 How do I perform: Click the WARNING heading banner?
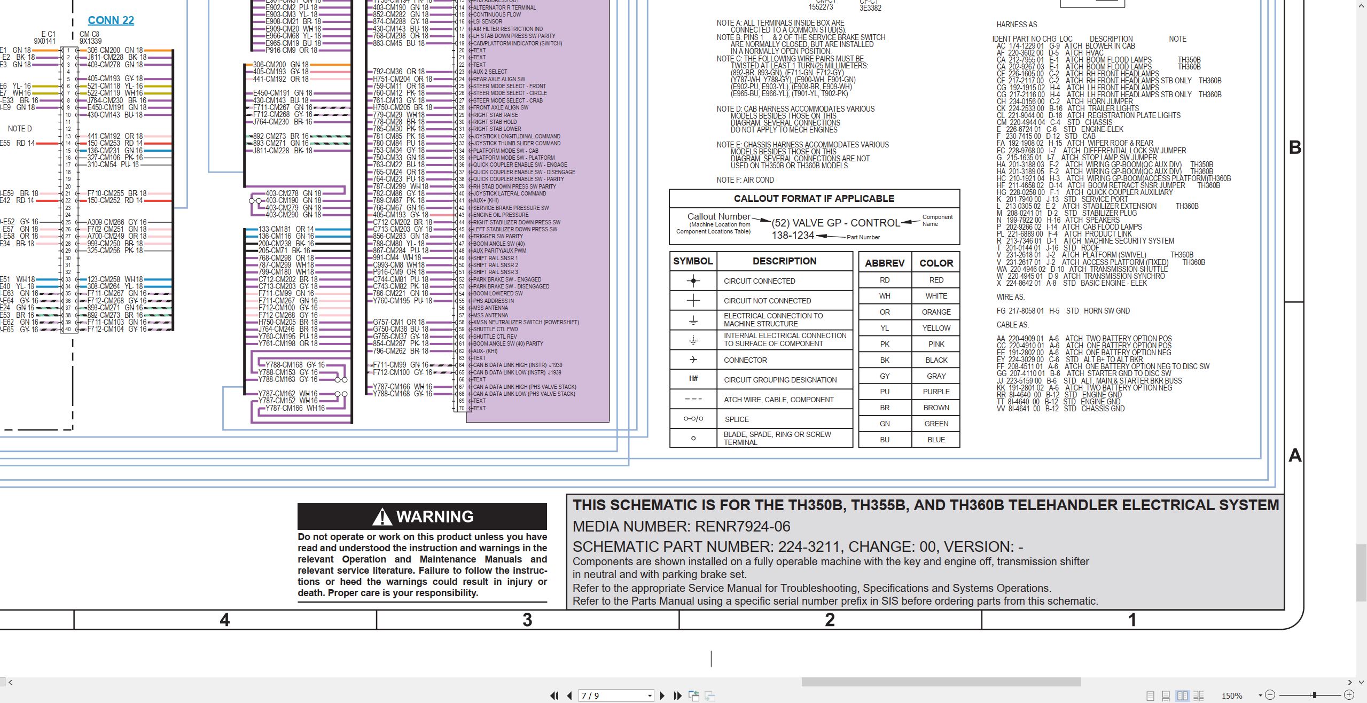point(422,517)
